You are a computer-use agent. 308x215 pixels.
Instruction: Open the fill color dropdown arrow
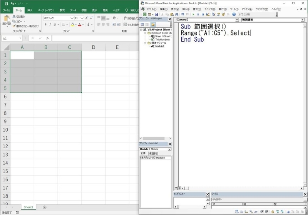coord(76,25)
